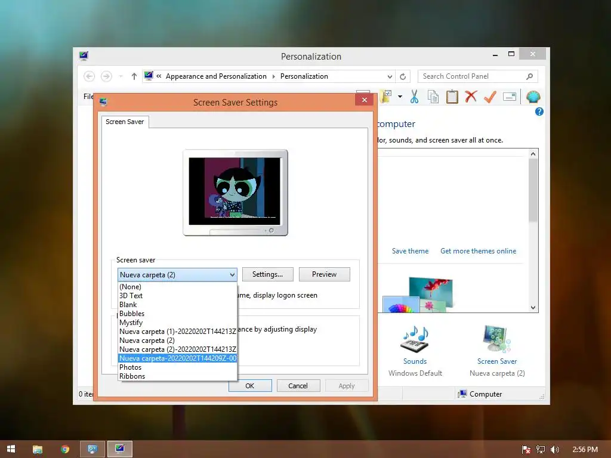Click the Search Control Panel field

click(x=478, y=76)
